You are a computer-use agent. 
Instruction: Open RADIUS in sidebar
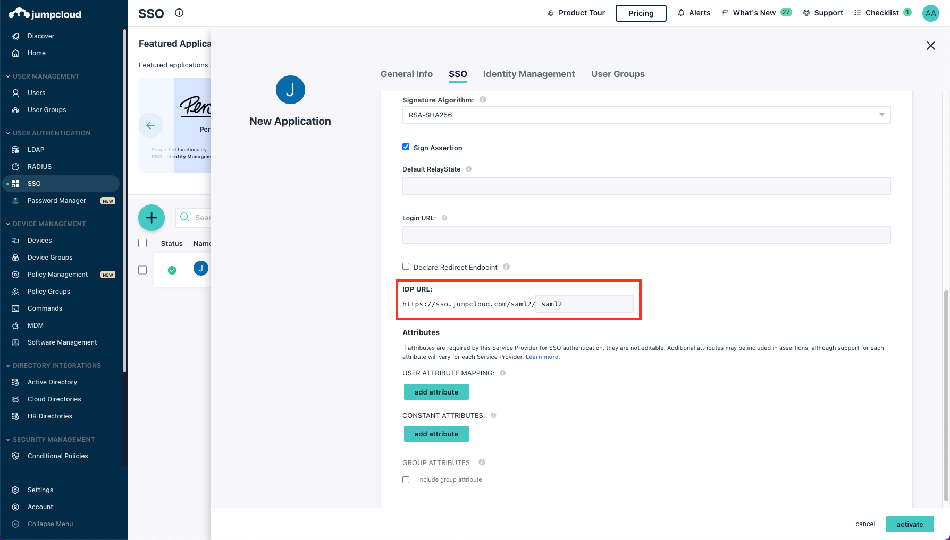coord(39,167)
